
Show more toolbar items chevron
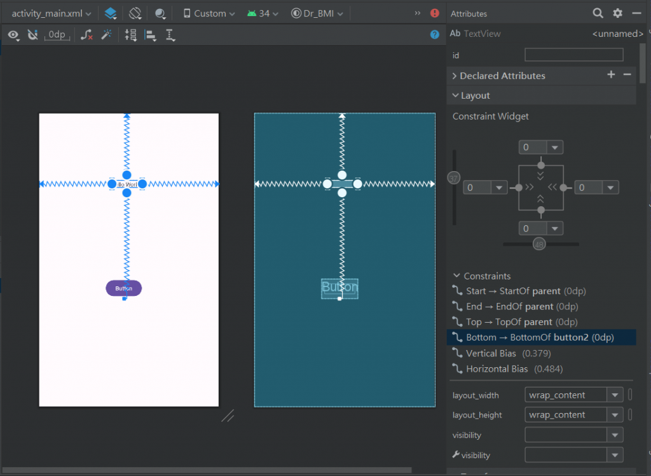(417, 13)
